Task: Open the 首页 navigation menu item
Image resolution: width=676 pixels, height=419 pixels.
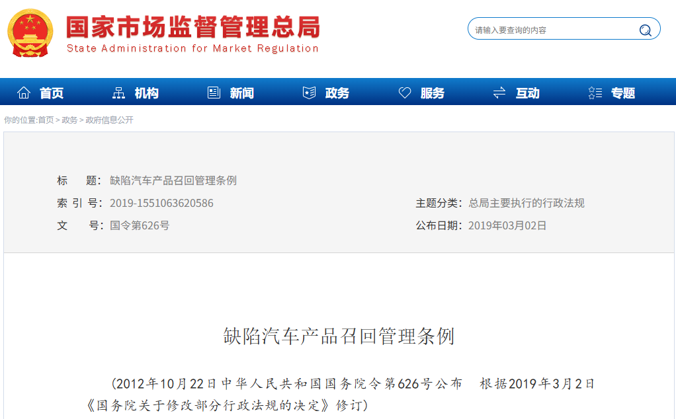Action: click(x=52, y=93)
